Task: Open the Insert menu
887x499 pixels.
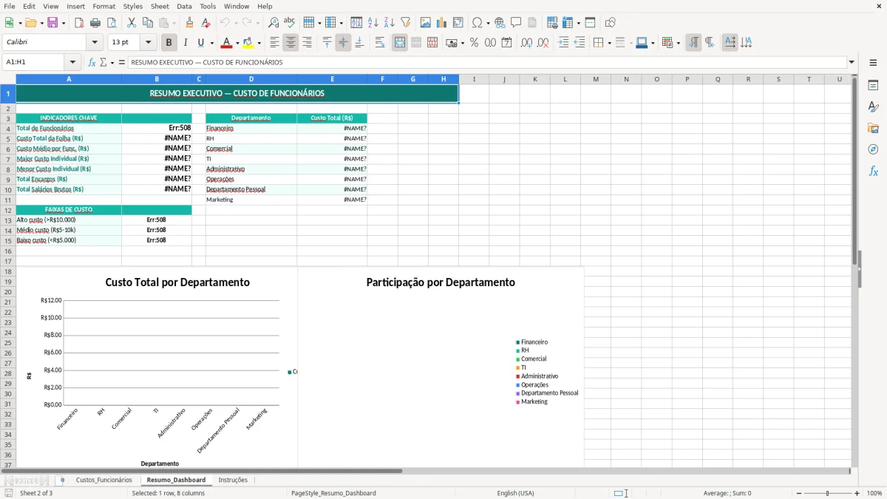Action: coord(75,6)
